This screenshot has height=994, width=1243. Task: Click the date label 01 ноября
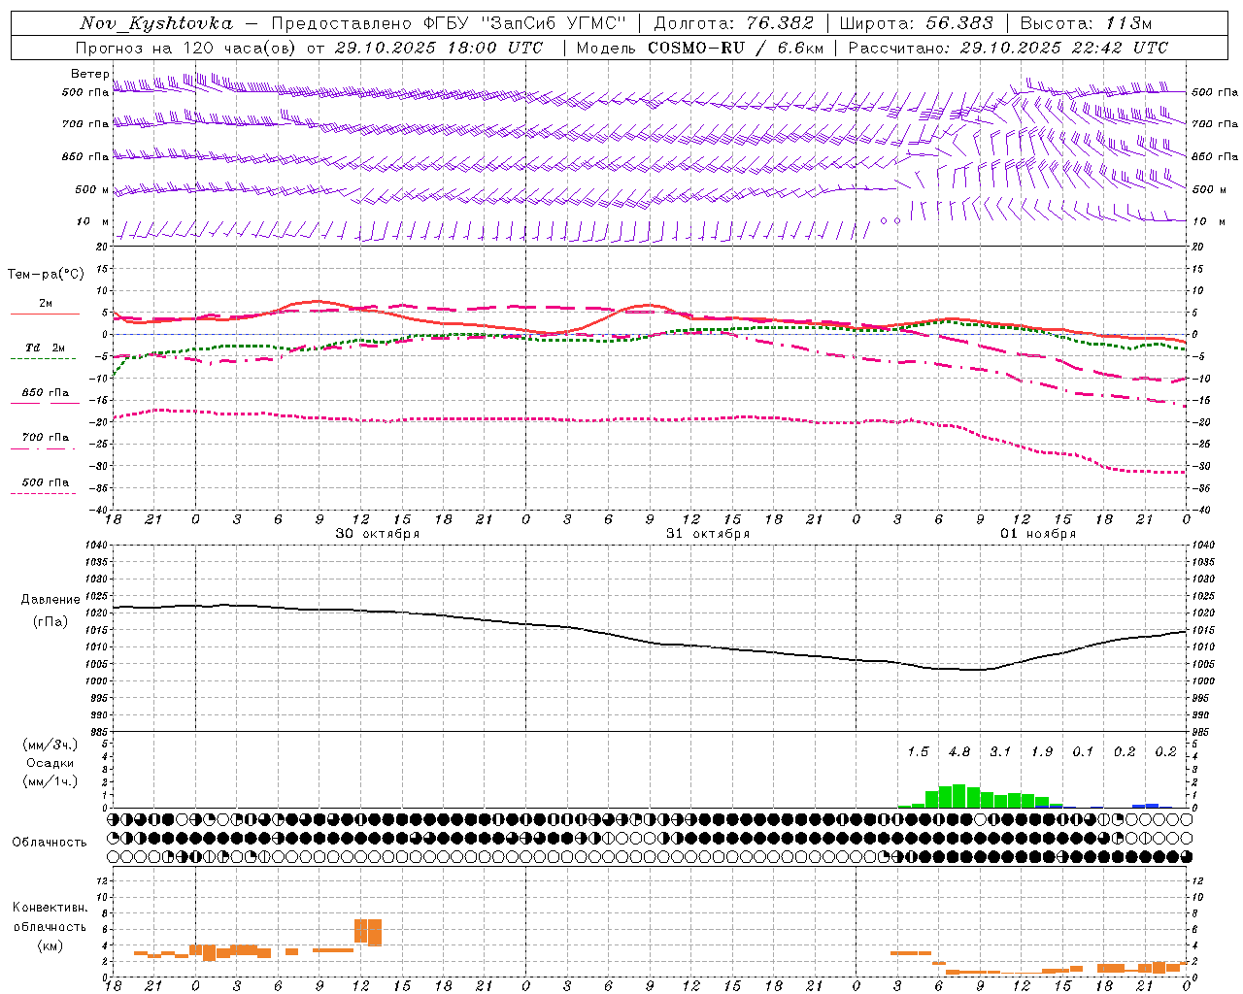pos(1038,534)
